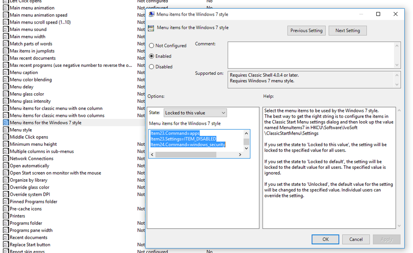
Task: Select the Main menu width policy
Action: click(27, 37)
